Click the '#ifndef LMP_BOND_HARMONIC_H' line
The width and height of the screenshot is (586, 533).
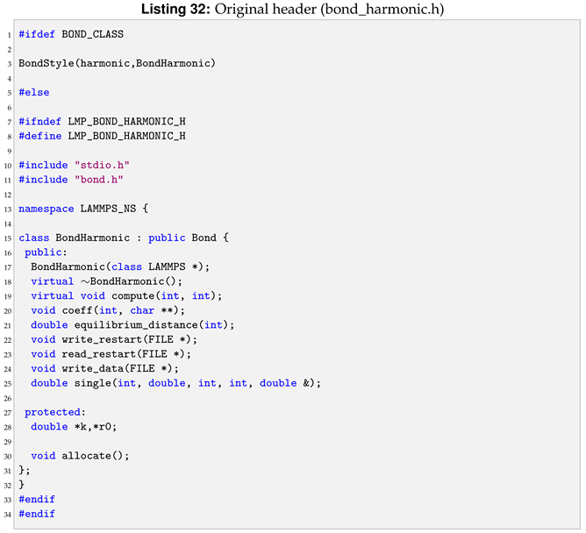pos(102,121)
